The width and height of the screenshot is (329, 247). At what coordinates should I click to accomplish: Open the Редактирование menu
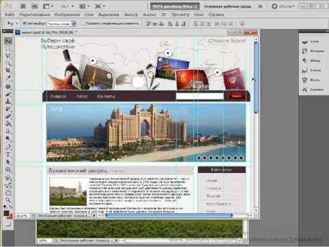pyautogui.click(x=34, y=14)
